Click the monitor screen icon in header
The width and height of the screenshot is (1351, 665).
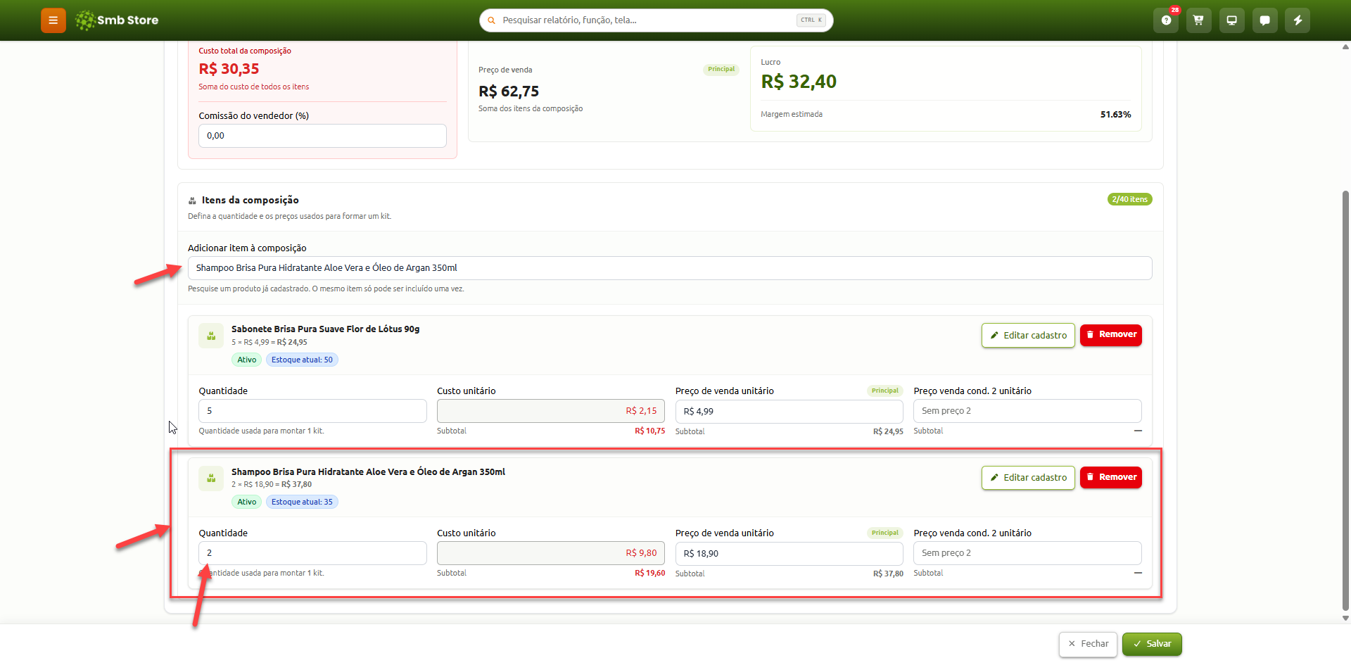click(1231, 20)
